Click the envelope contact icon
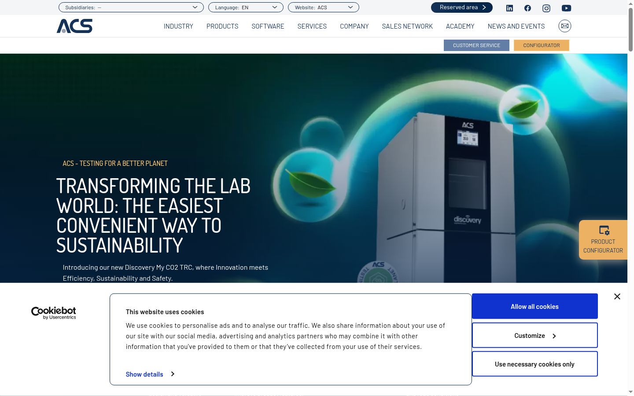The width and height of the screenshot is (634, 396). coord(565,26)
